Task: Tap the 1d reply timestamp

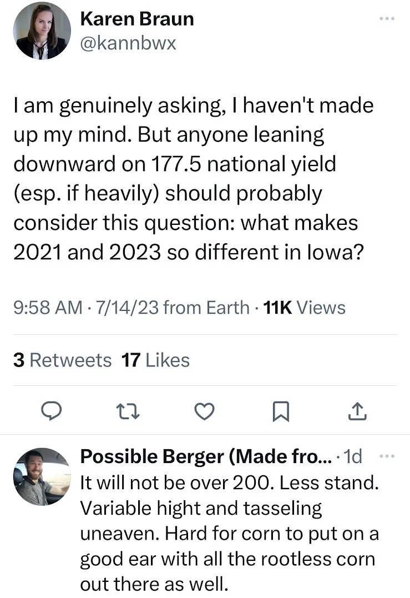Action: click(x=353, y=457)
